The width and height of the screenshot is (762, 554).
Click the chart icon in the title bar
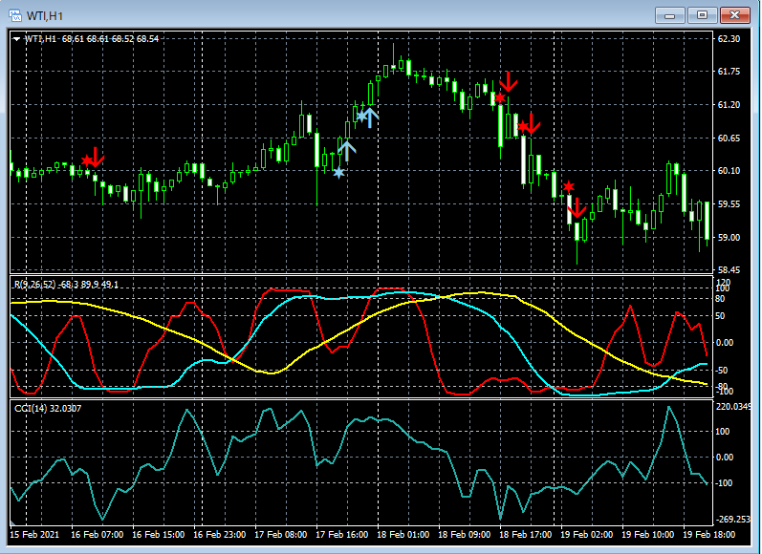pos(16,14)
